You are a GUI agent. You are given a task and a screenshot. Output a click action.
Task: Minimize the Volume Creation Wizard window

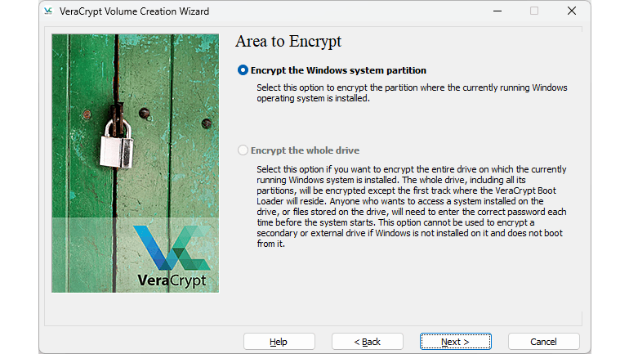pyautogui.click(x=497, y=11)
